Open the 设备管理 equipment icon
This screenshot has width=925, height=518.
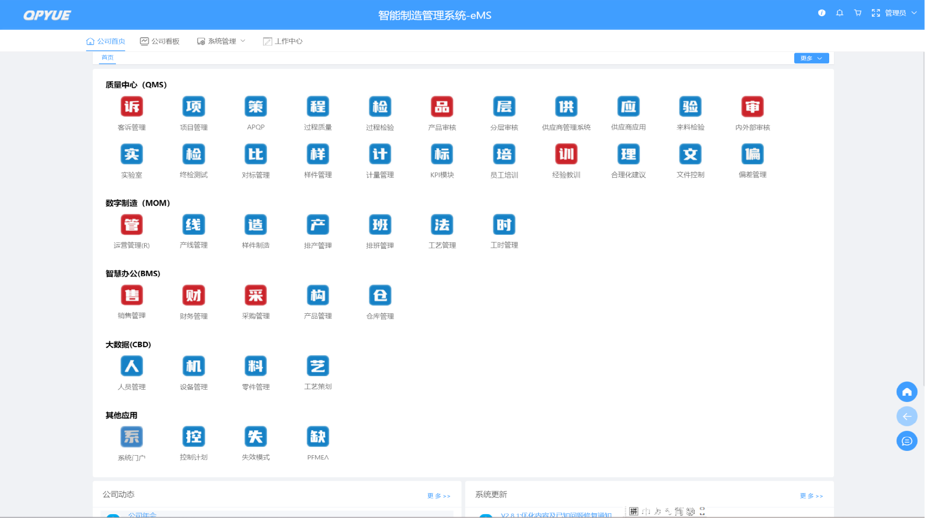[194, 367]
